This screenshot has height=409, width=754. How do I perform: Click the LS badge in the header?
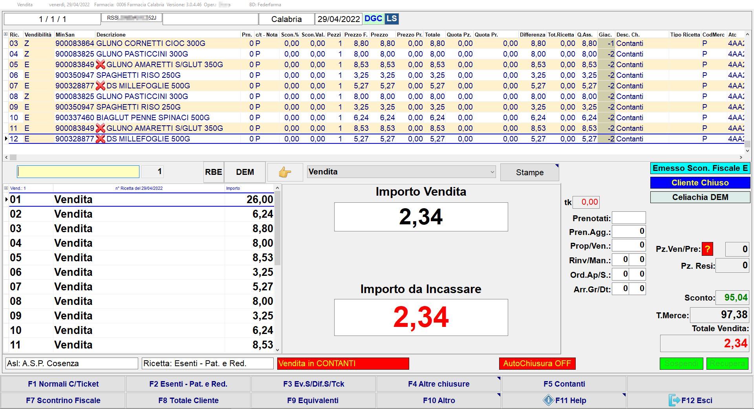pos(392,19)
